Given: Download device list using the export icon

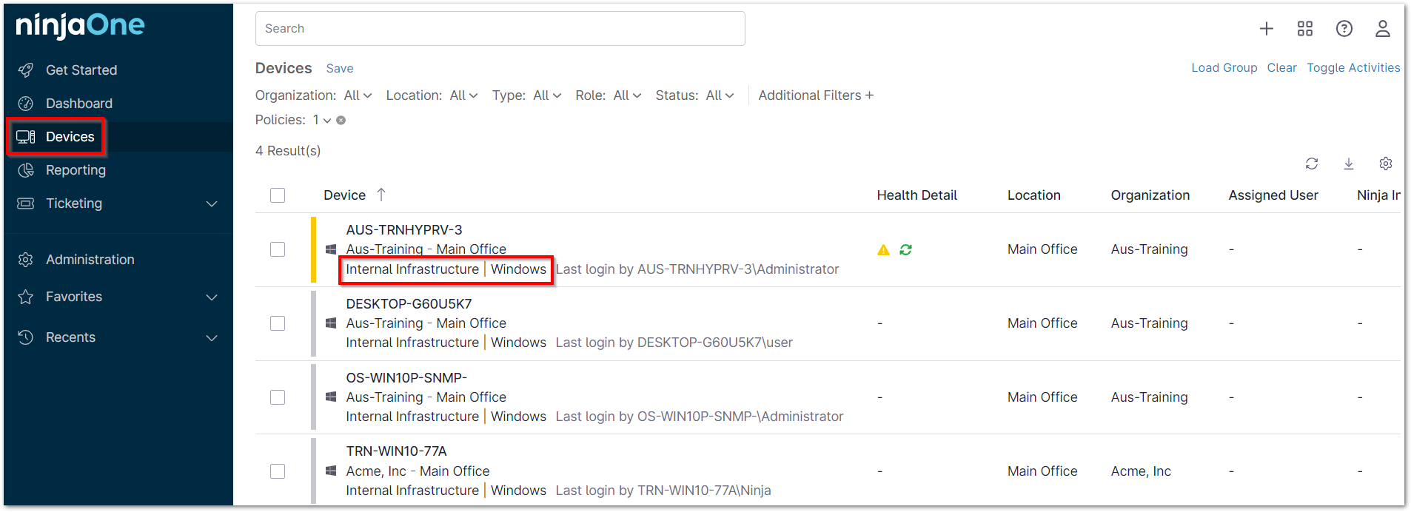Looking at the screenshot, I should pos(1349,164).
